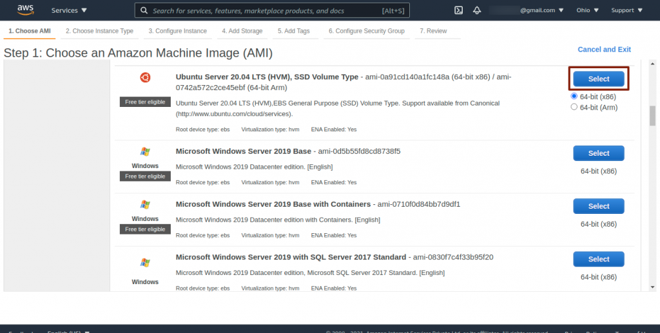This screenshot has width=660, height=333.
Task: Expand the gmail.com account dropdown
Action: click(541, 10)
